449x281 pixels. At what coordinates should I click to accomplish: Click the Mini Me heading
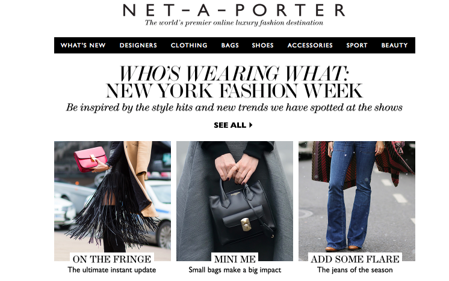(x=235, y=259)
